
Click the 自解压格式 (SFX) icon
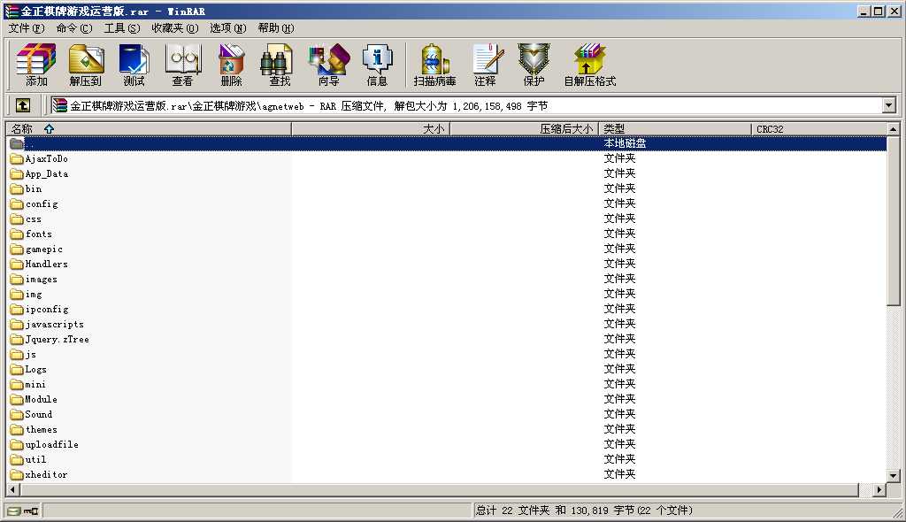tap(590, 65)
